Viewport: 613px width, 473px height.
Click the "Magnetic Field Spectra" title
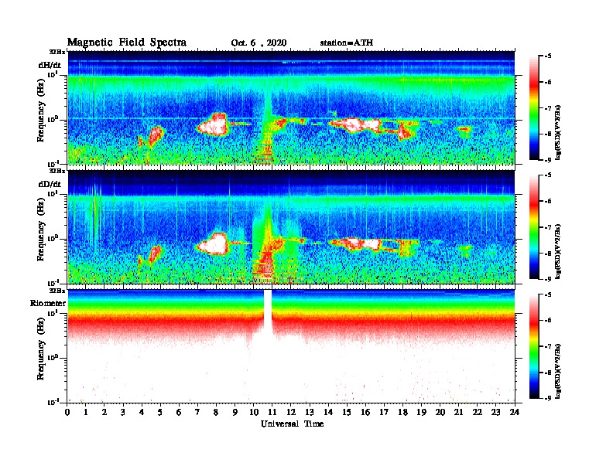pyautogui.click(x=127, y=43)
